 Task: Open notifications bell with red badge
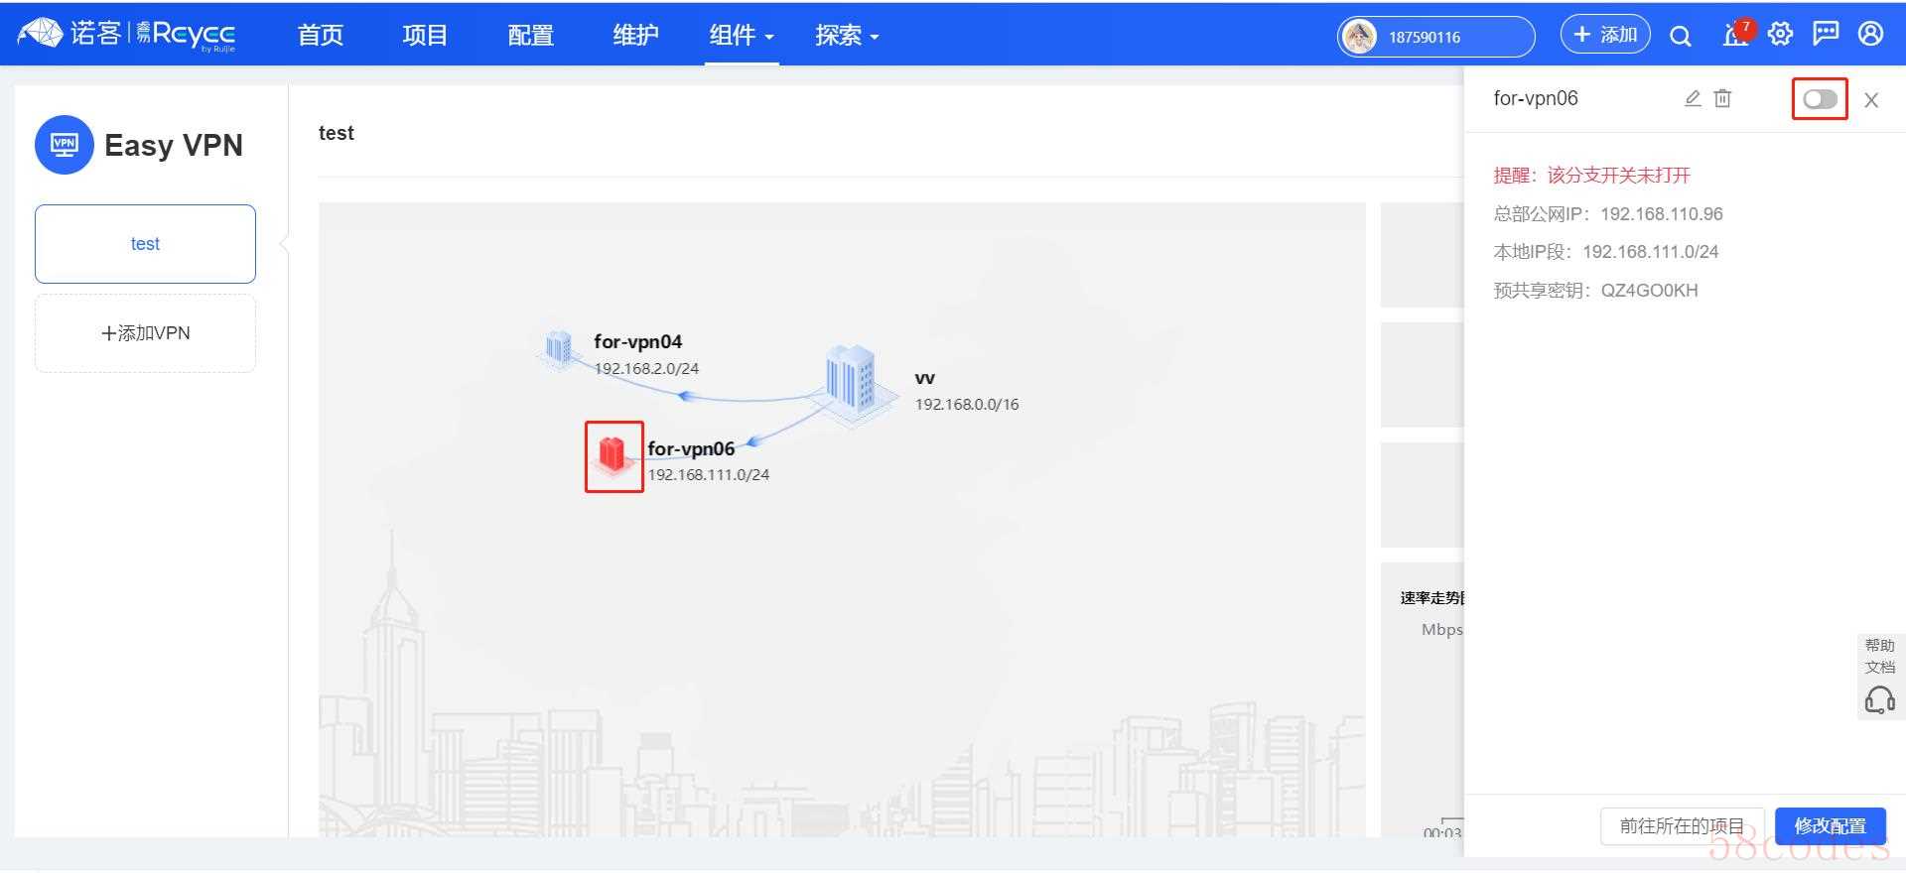1735,36
